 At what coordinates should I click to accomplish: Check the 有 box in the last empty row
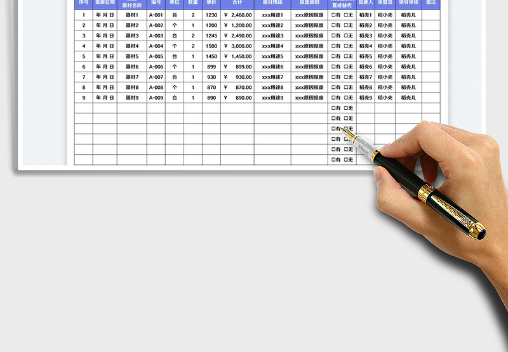point(333,159)
